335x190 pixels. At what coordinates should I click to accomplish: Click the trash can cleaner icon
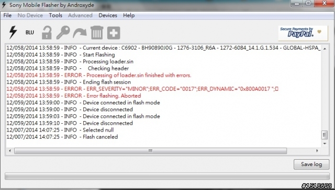tap(97, 32)
